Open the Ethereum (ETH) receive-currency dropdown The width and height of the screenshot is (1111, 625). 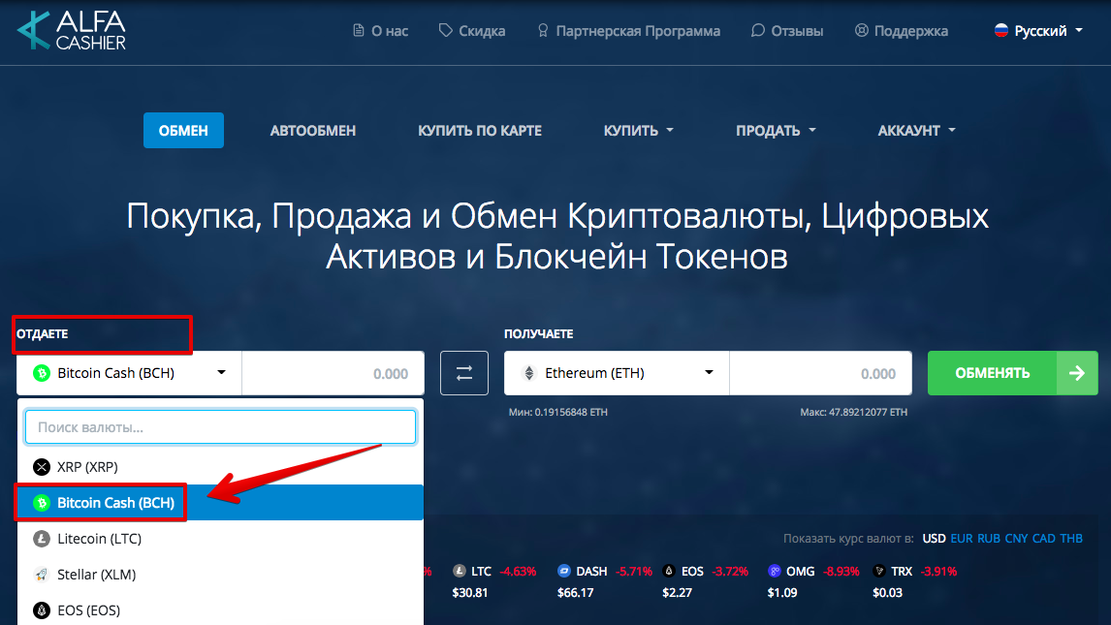(x=617, y=373)
